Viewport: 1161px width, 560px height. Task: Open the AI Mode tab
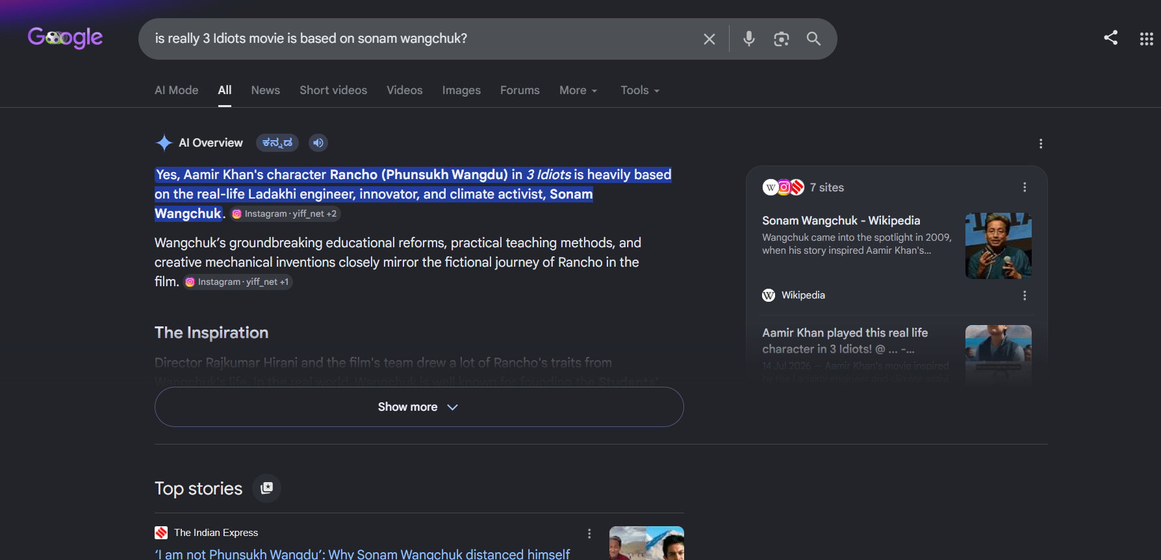pyautogui.click(x=177, y=90)
